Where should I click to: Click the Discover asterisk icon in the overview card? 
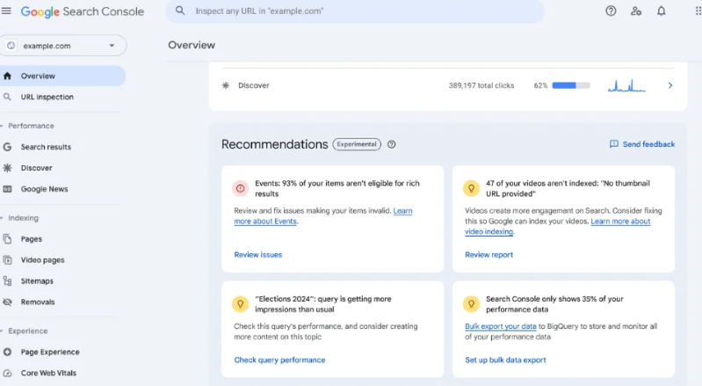226,85
